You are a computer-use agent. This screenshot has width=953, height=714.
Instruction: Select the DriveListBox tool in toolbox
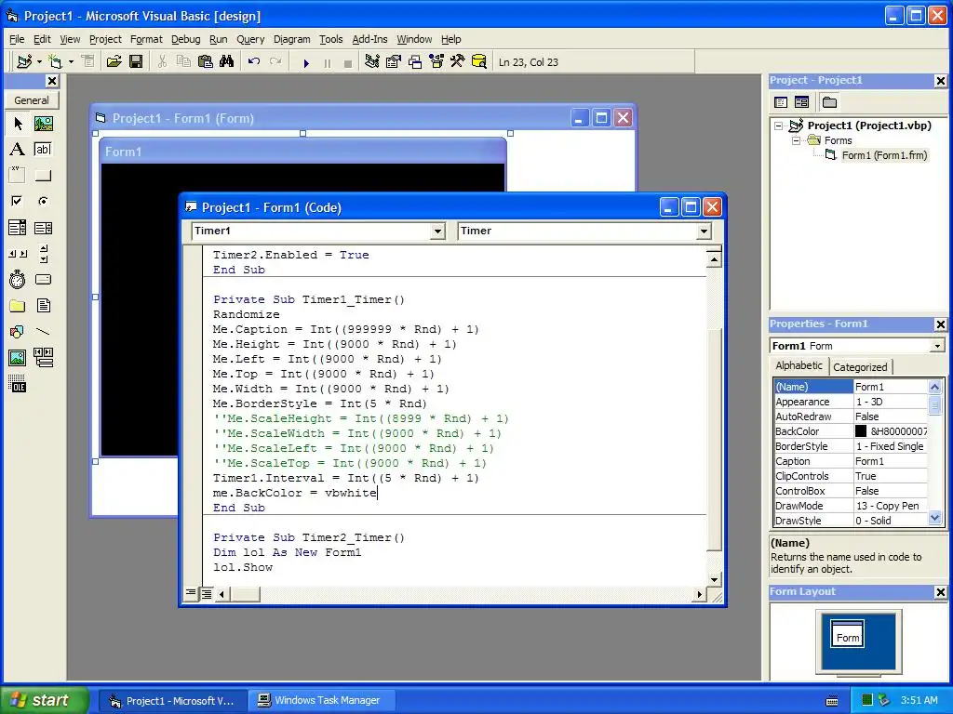pyautogui.click(x=43, y=279)
